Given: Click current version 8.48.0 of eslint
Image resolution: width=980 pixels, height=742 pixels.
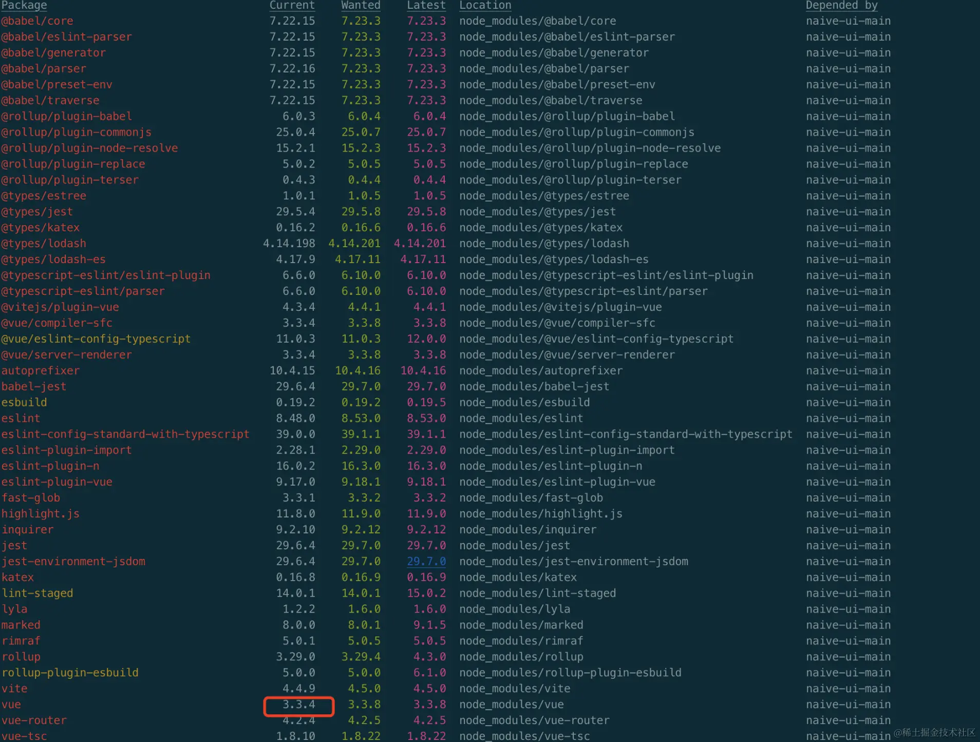Looking at the screenshot, I should pos(295,419).
